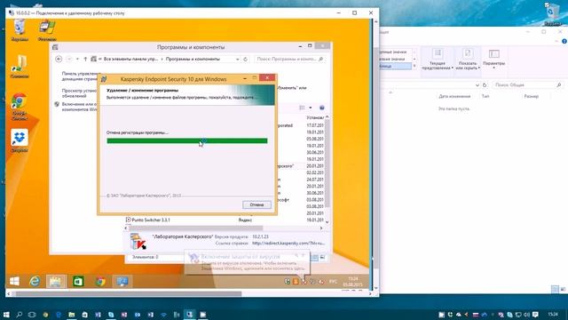Go up one level in Programs and Features
Viewport: 568px width, 320px height.
(85, 60)
